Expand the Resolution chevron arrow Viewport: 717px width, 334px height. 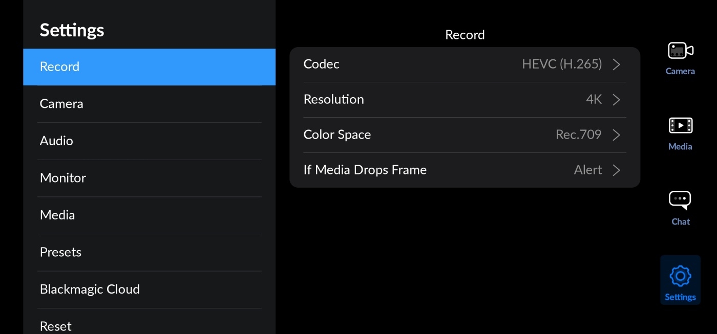[617, 100]
